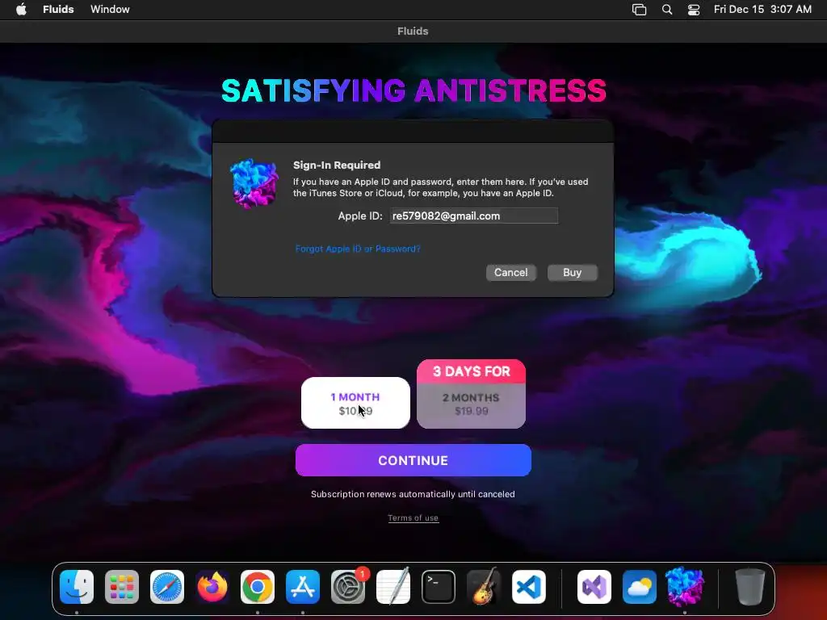Viewport: 827px width, 620px height.
Task: Click the CONTINUE button
Action: 413,460
